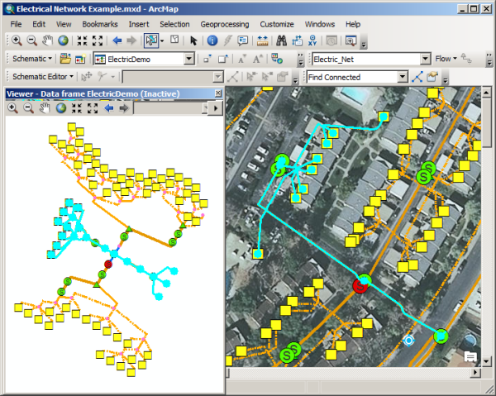Image resolution: width=496 pixels, height=396 pixels.
Task: Open the Flow dropdown menu
Action: pyautogui.click(x=446, y=59)
